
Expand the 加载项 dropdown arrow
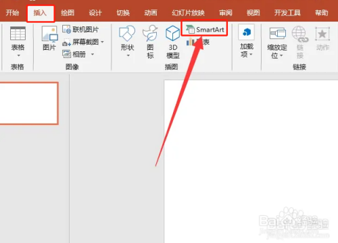(251, 54)
